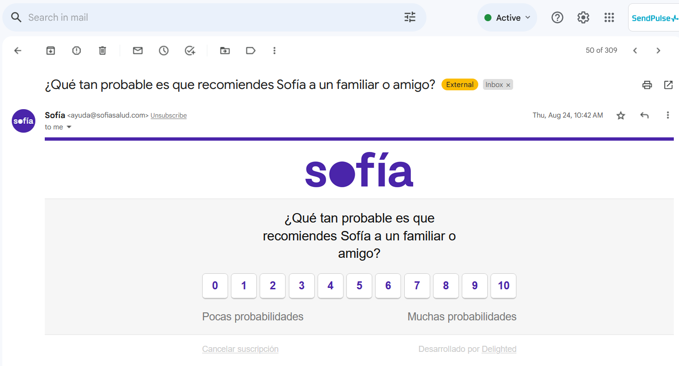679x366 pixels.
Task: Add the email to tasks
Action: pos(190,50)
